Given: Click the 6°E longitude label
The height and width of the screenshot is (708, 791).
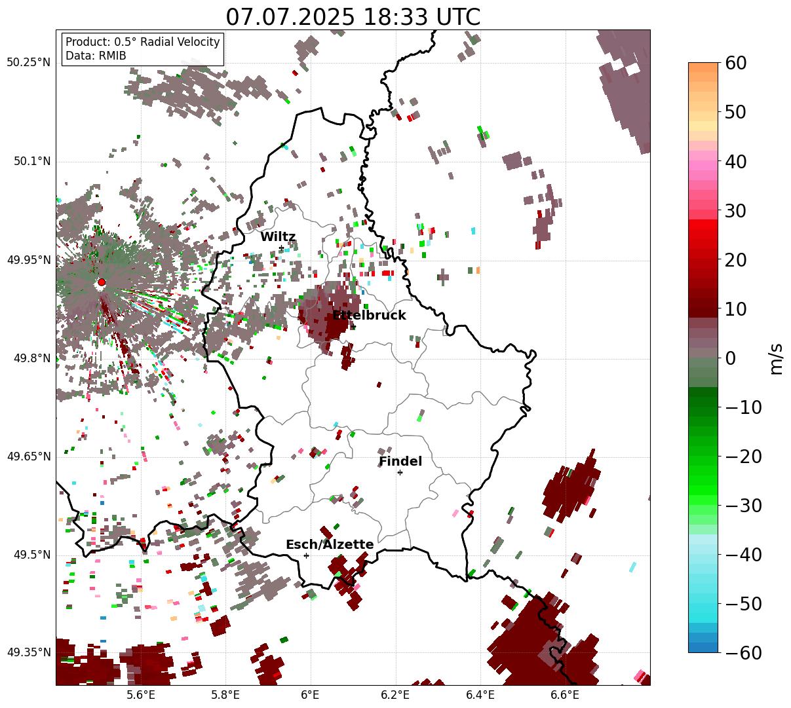Looking at the screenshot, I should (311, 695).
